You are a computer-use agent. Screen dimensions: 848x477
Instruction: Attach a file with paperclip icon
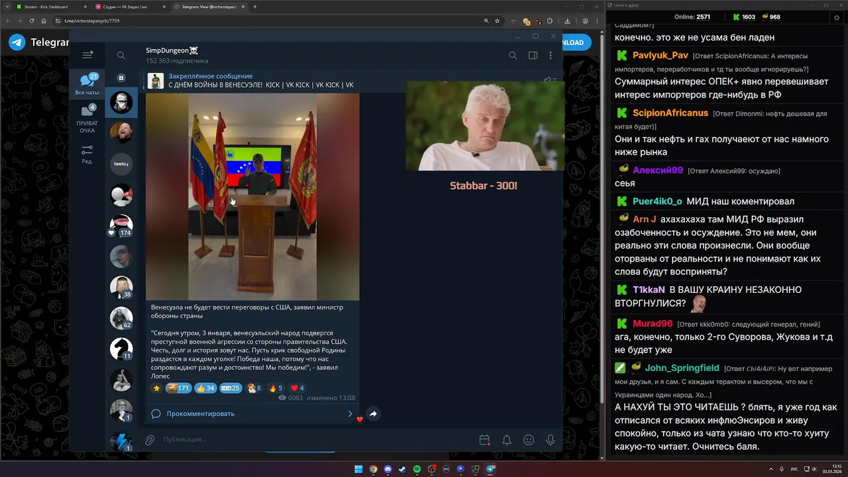[x=150, y=439]
